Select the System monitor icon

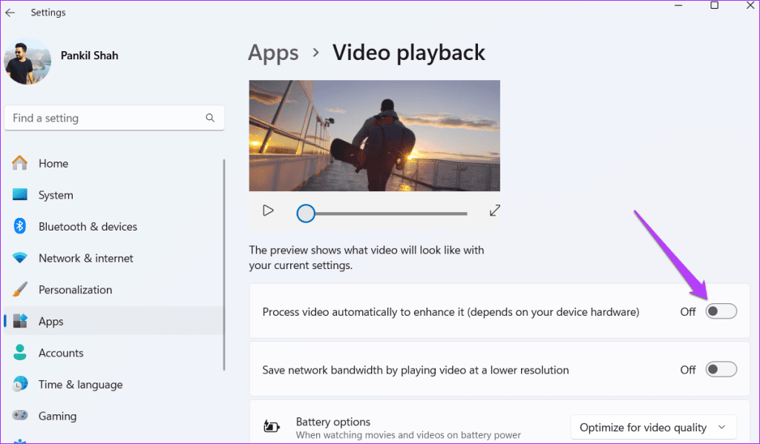tap(20, 195)
